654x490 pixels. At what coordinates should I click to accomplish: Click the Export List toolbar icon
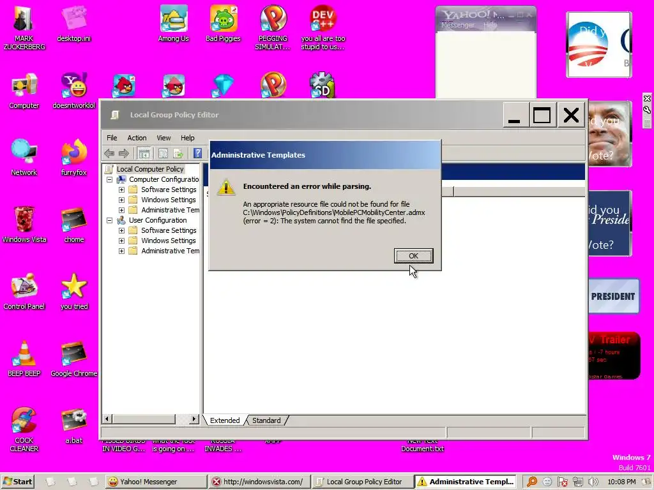pos(178,153)
